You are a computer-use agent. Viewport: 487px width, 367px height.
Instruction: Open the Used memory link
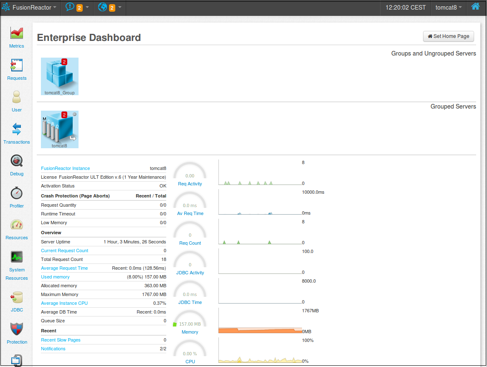click(x=55, y=277)
